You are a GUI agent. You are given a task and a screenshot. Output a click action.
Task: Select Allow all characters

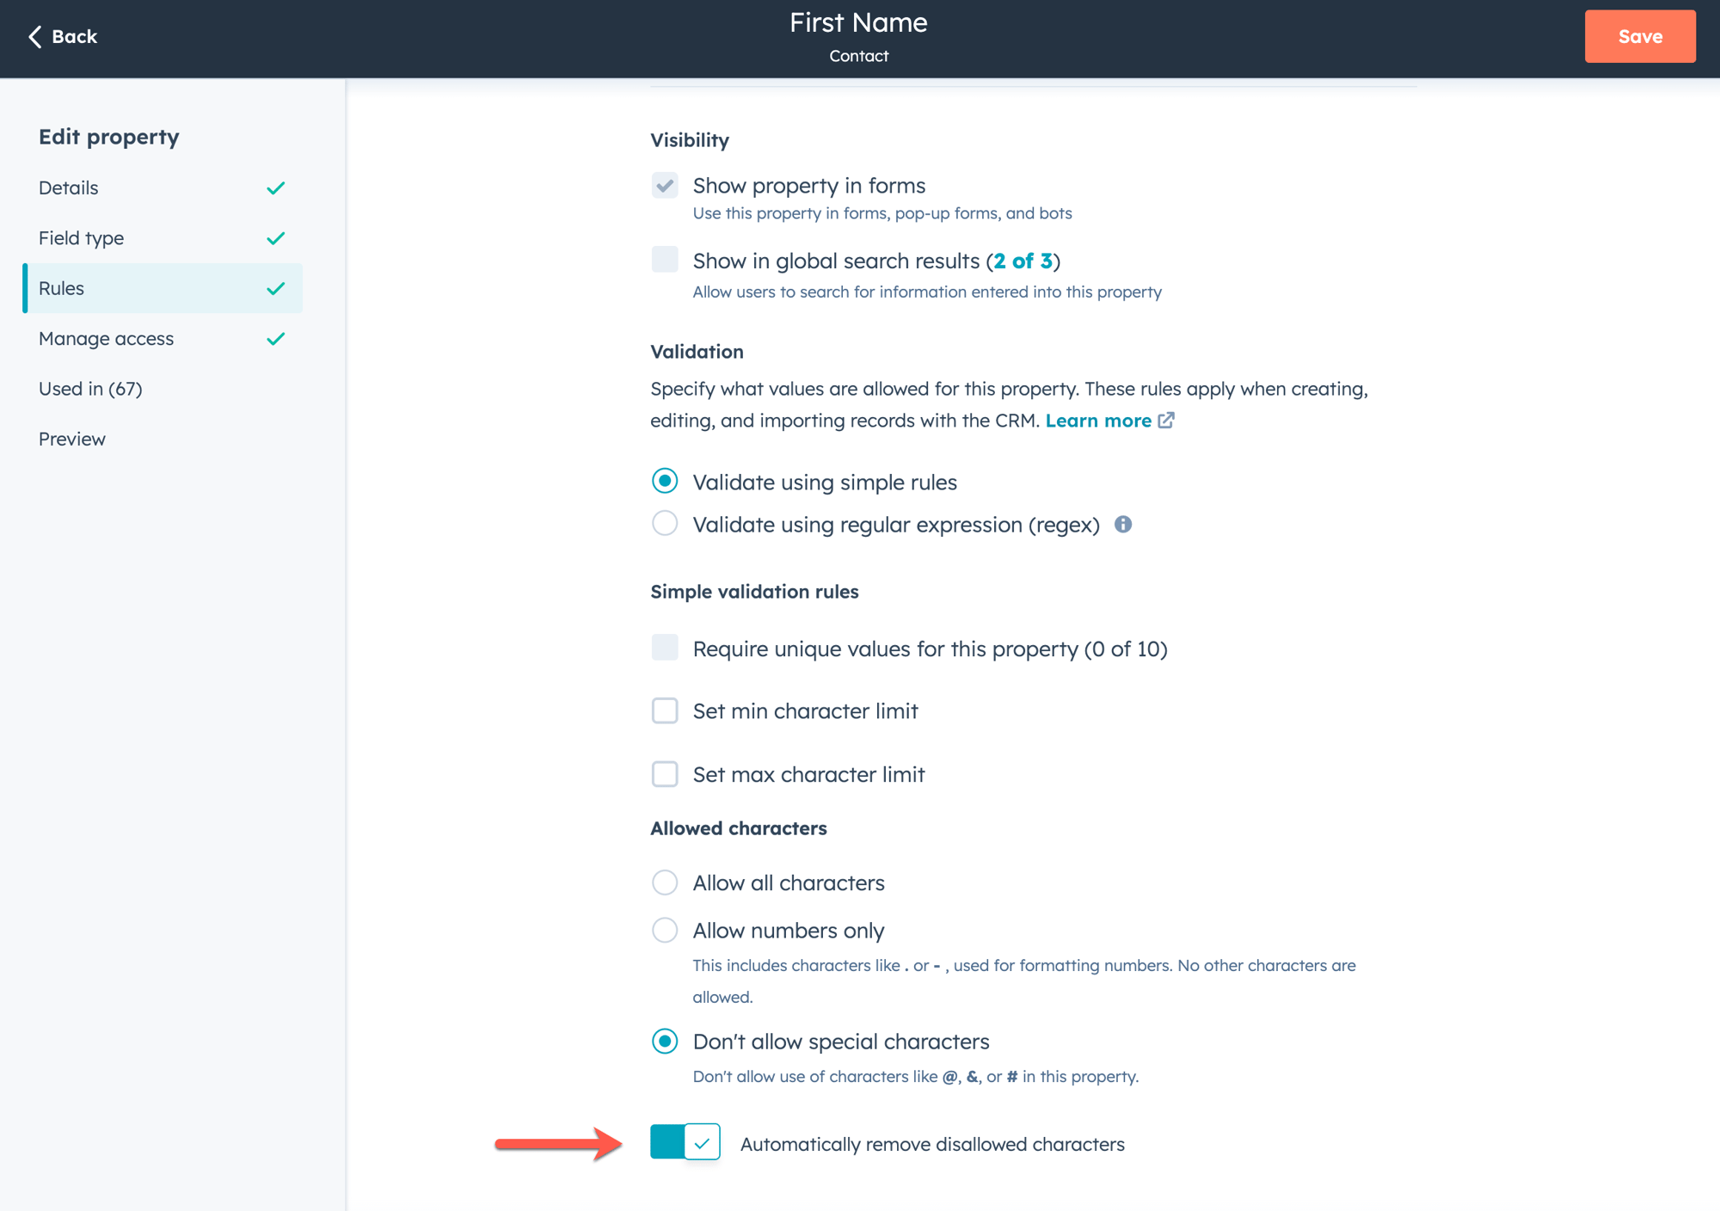(x=664, y=882)
